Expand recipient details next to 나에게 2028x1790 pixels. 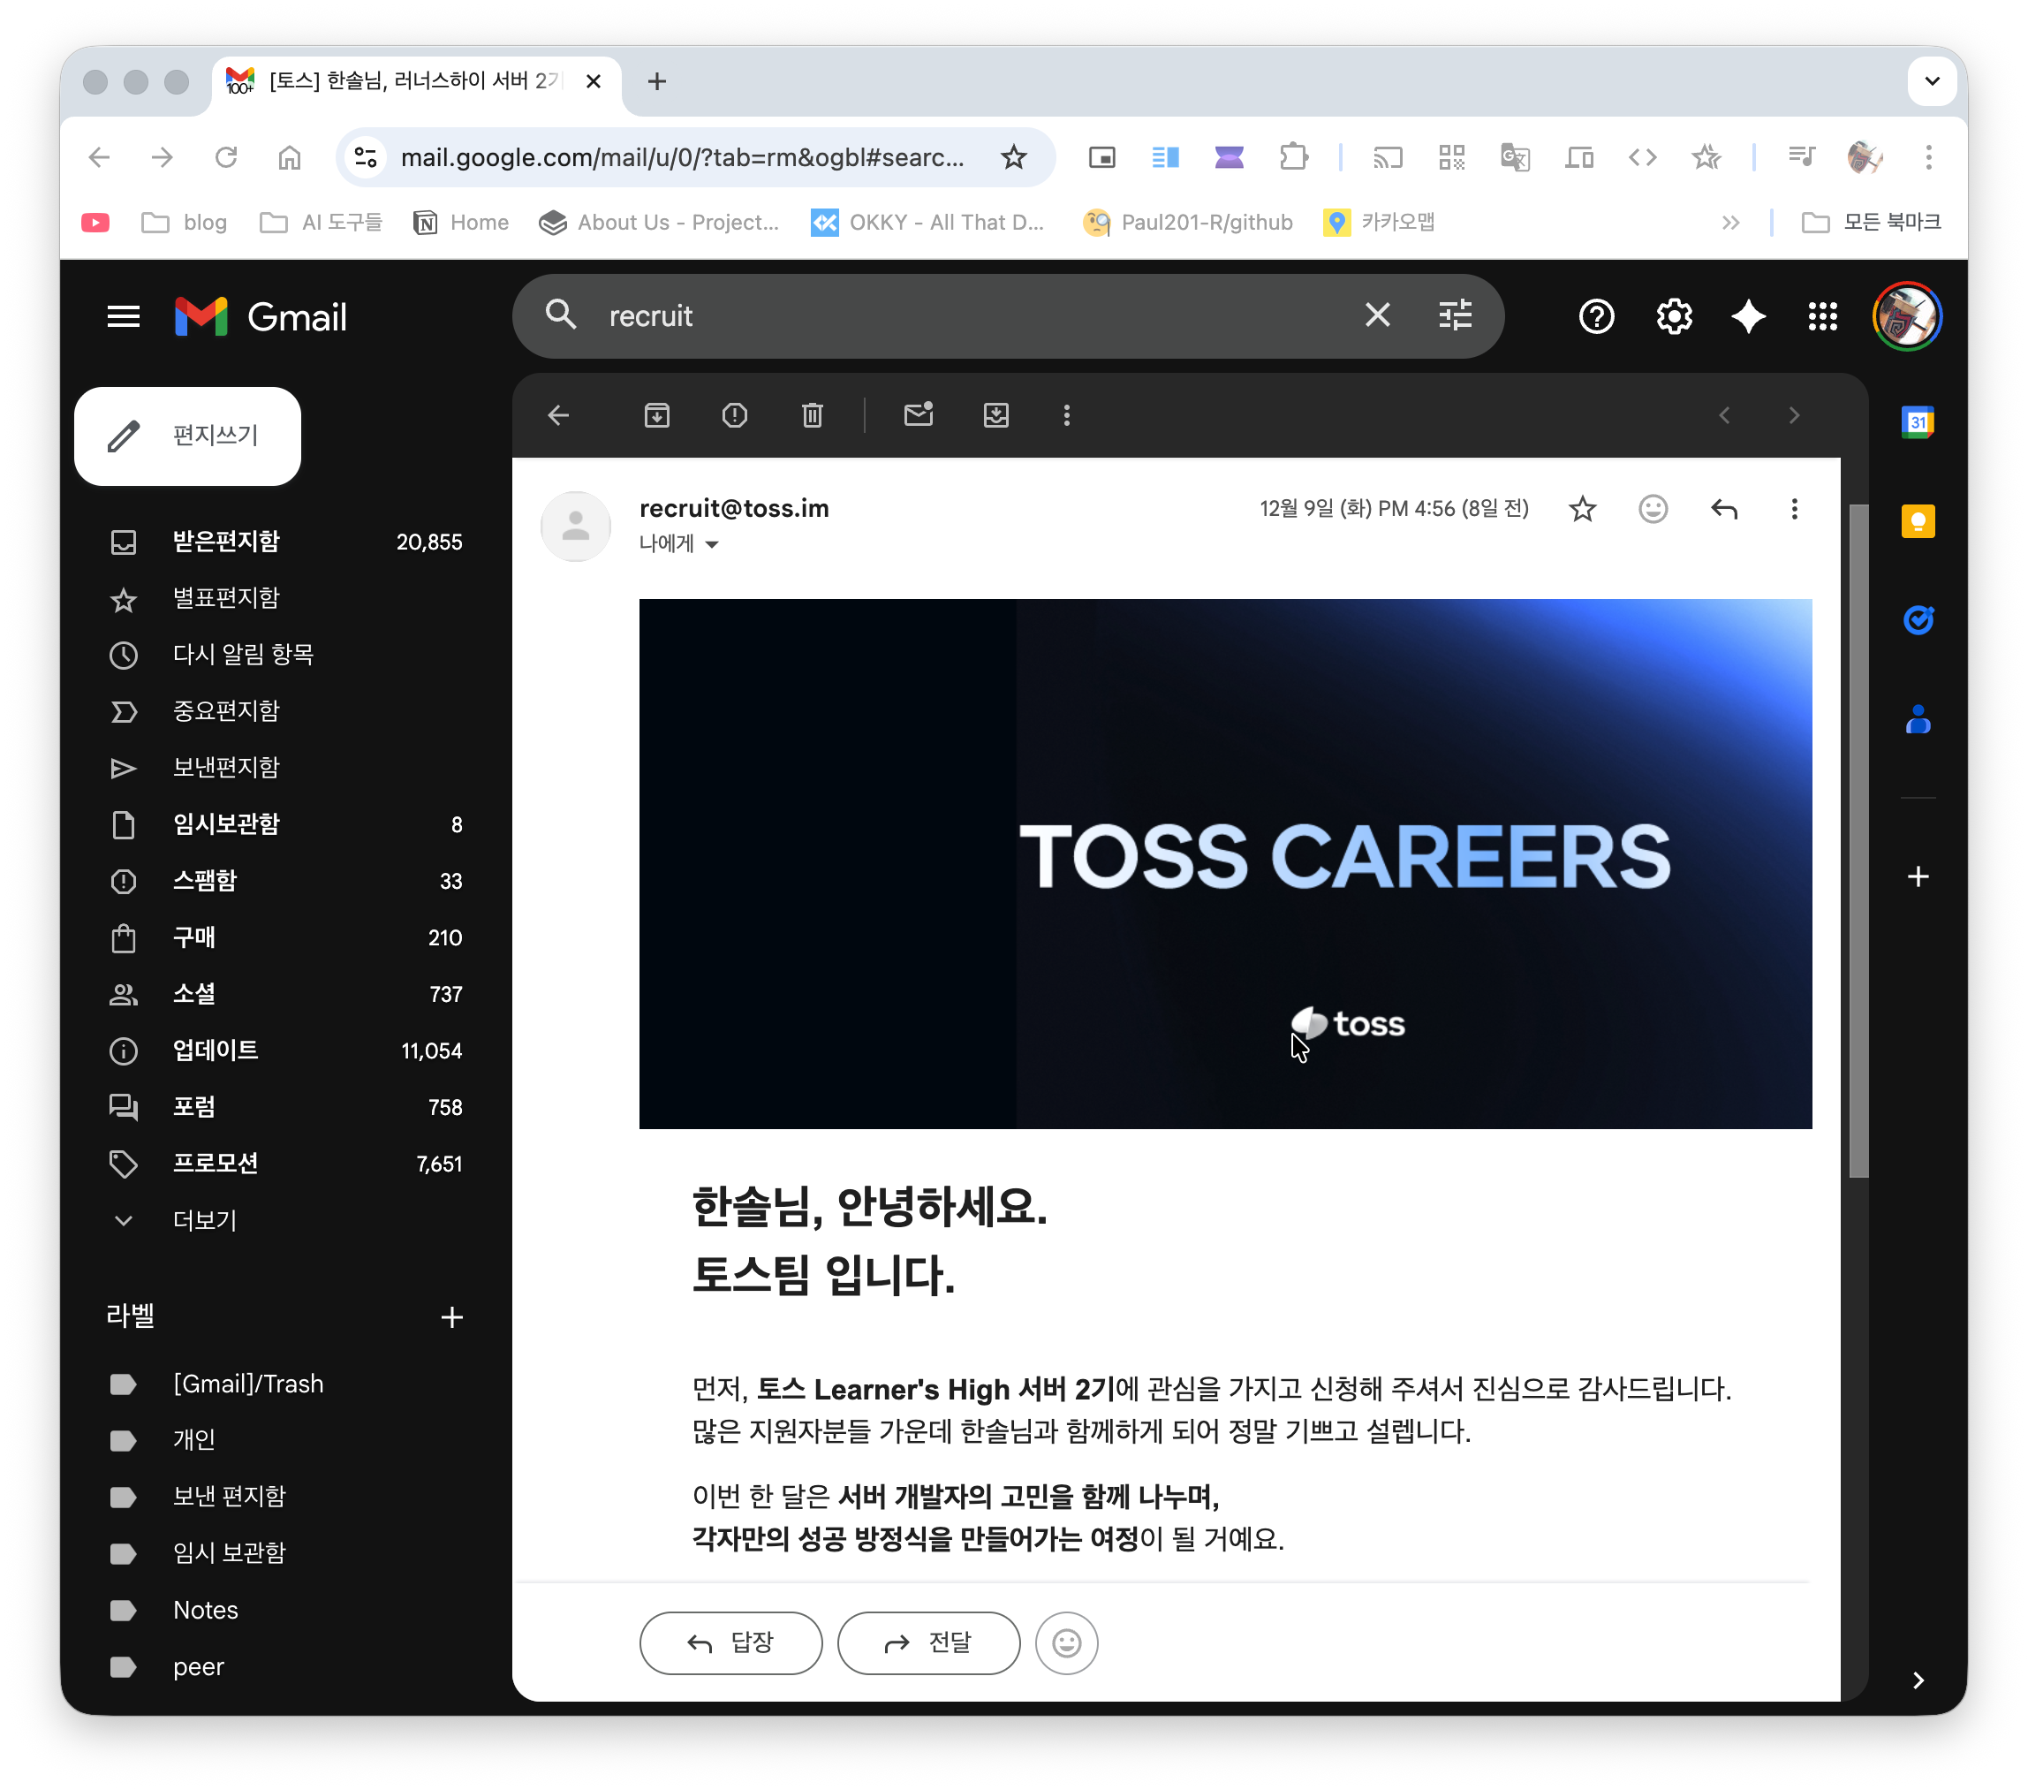point(711,545)
